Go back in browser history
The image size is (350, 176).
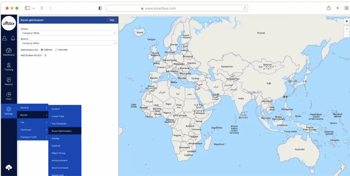click(x=42, y=8)
